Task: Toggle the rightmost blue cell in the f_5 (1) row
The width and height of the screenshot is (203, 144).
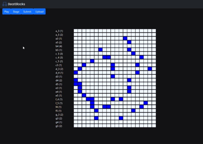Action: click(x=146, y=103)
